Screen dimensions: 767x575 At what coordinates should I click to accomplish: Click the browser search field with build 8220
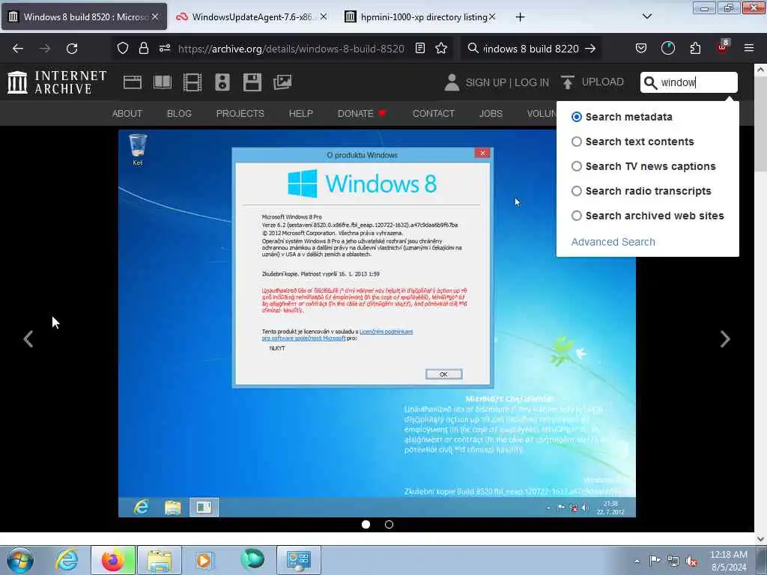pos(531,49)
